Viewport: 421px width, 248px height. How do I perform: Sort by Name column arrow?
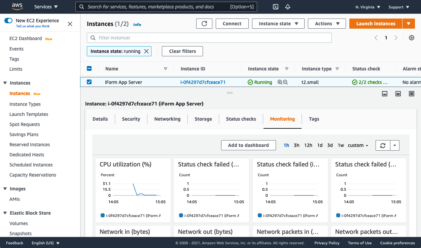(x=165, y=69)
